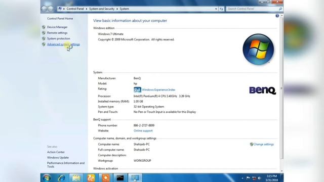
Task: Open Control Panel Home link
Action: tap(60, 18)
